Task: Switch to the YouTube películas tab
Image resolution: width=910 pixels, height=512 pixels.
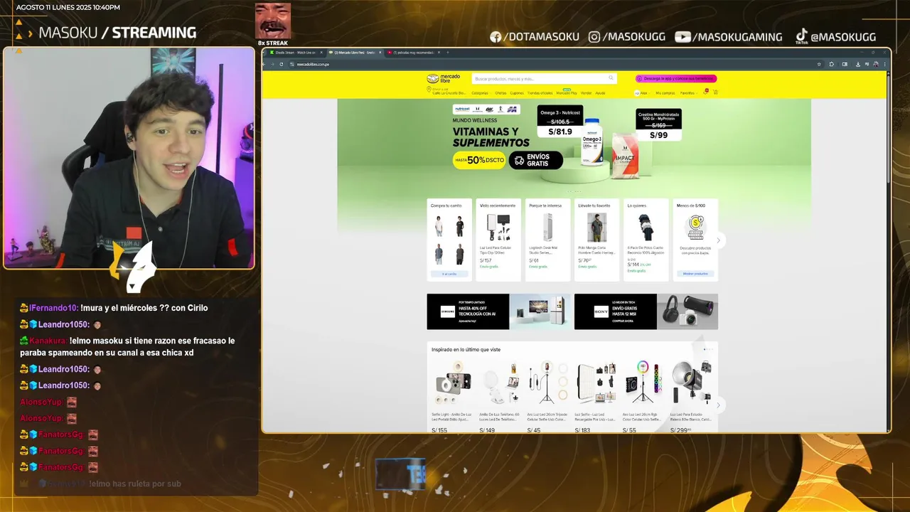Action: [x=412, y=53]
